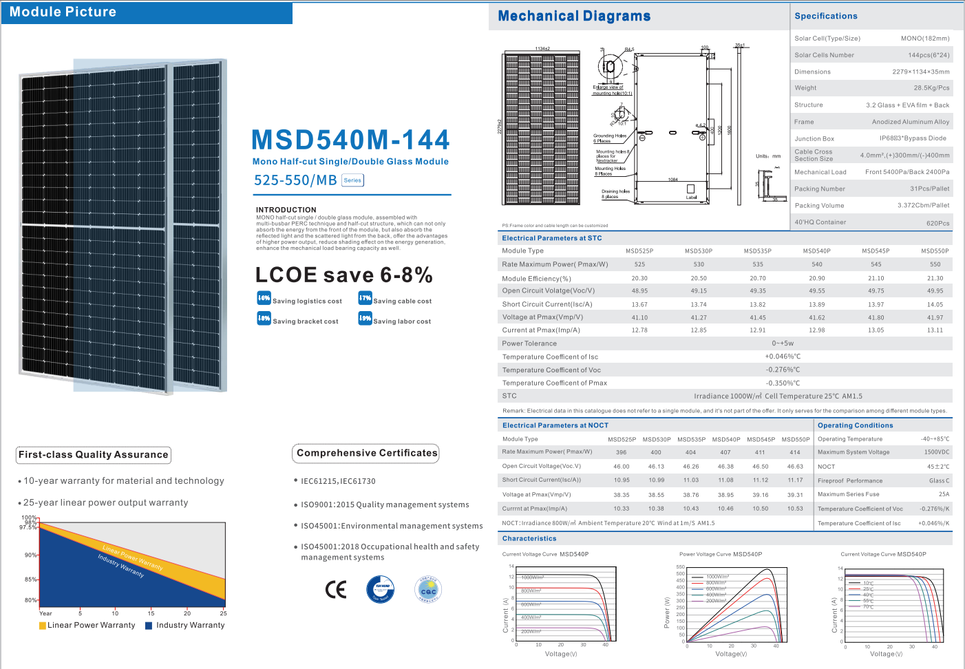Click the First-class Quality Assurance box

[94, 455]
